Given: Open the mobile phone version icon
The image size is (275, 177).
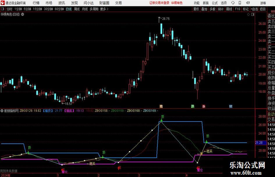Looking at the screenshot, I should point(240,3).
